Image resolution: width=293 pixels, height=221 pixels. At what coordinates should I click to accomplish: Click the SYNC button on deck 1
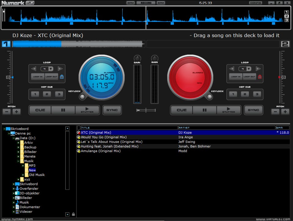(112, 110)
